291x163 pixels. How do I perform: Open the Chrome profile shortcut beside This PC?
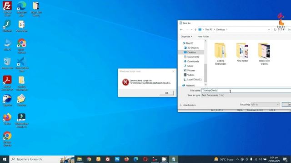pyautogui.click(x=22, y=46)
